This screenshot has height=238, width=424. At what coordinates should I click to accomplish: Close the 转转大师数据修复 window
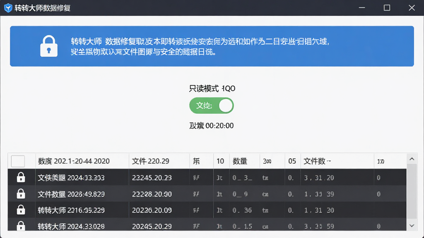click(412, 8)
